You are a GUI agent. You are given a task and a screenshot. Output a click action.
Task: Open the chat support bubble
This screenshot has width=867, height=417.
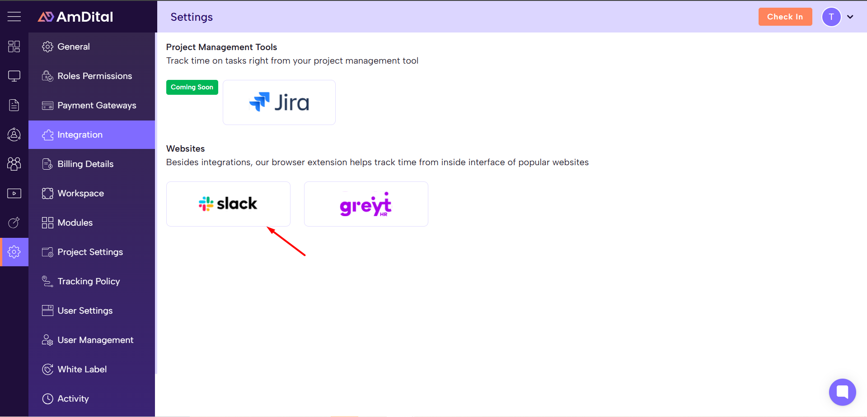(842, 392)
